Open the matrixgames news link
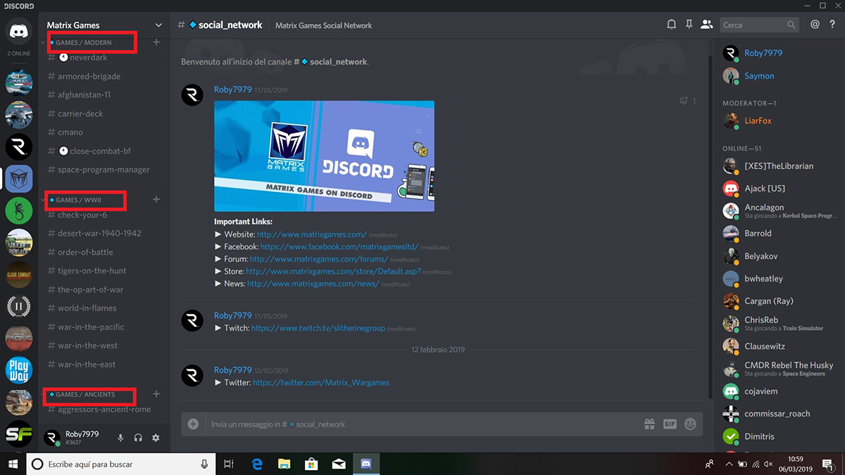This screenshot has height=475, width=845. [x=313, y=284]
